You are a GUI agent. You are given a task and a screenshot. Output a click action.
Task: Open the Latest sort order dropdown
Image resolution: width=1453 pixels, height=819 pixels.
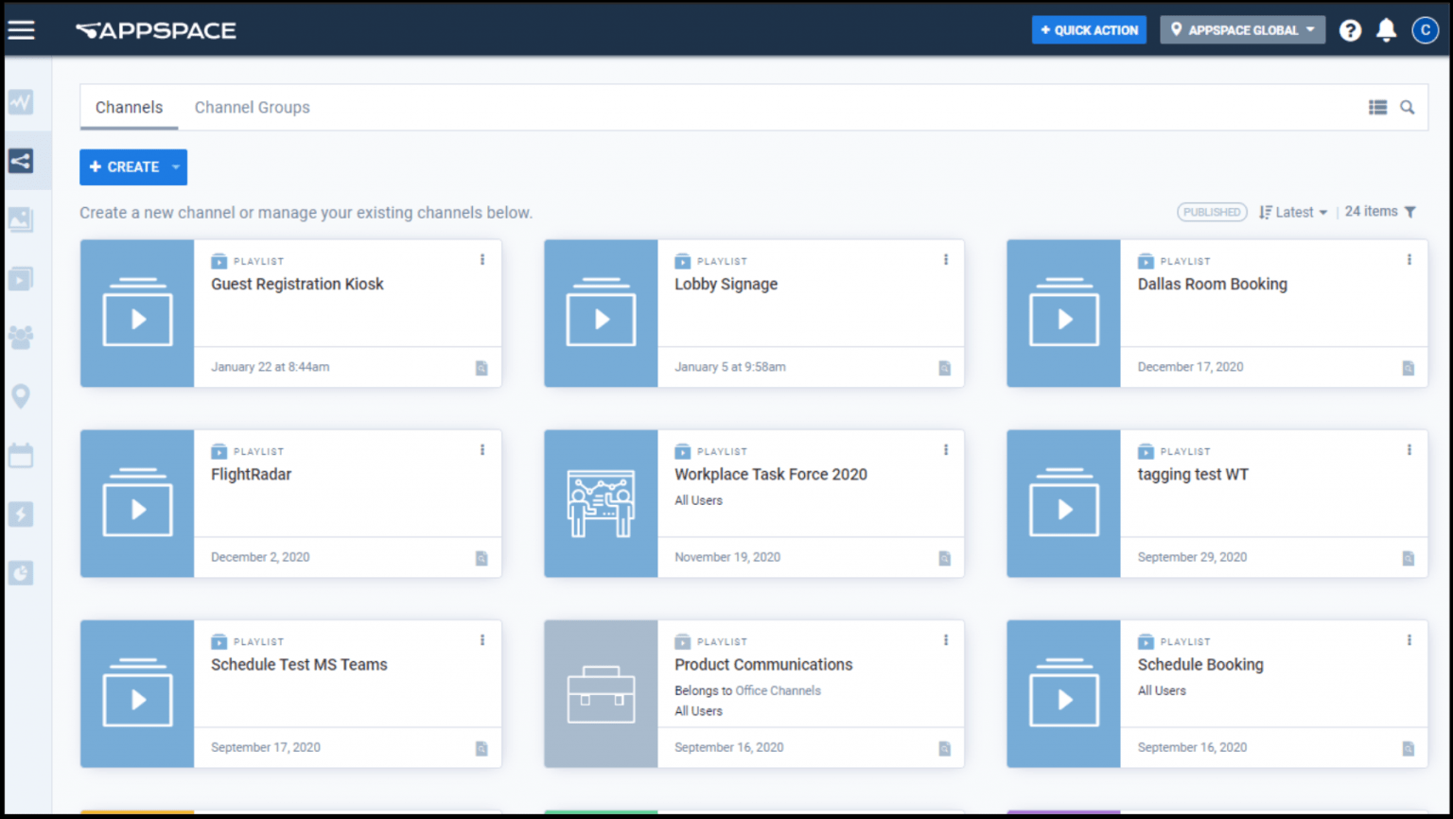point(1293,212)
